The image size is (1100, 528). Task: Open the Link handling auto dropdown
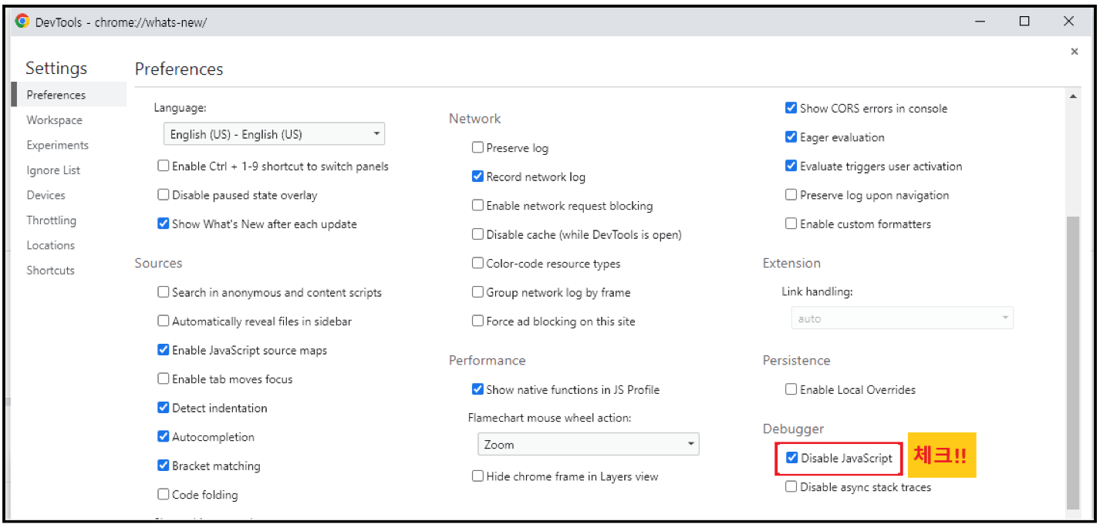[x=902, y=318]
